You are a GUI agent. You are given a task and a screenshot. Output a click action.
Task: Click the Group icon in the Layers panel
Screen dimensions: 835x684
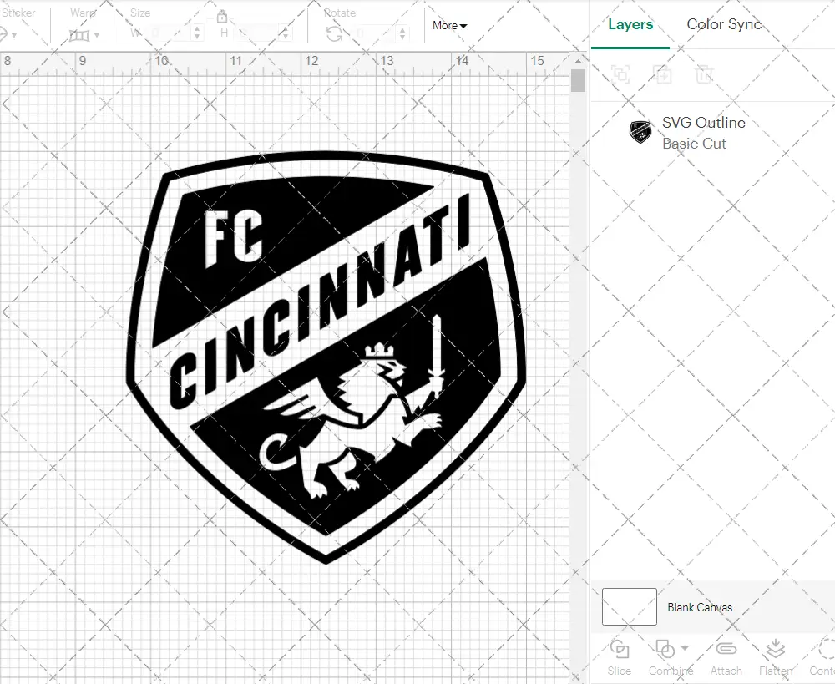(620, 74)
